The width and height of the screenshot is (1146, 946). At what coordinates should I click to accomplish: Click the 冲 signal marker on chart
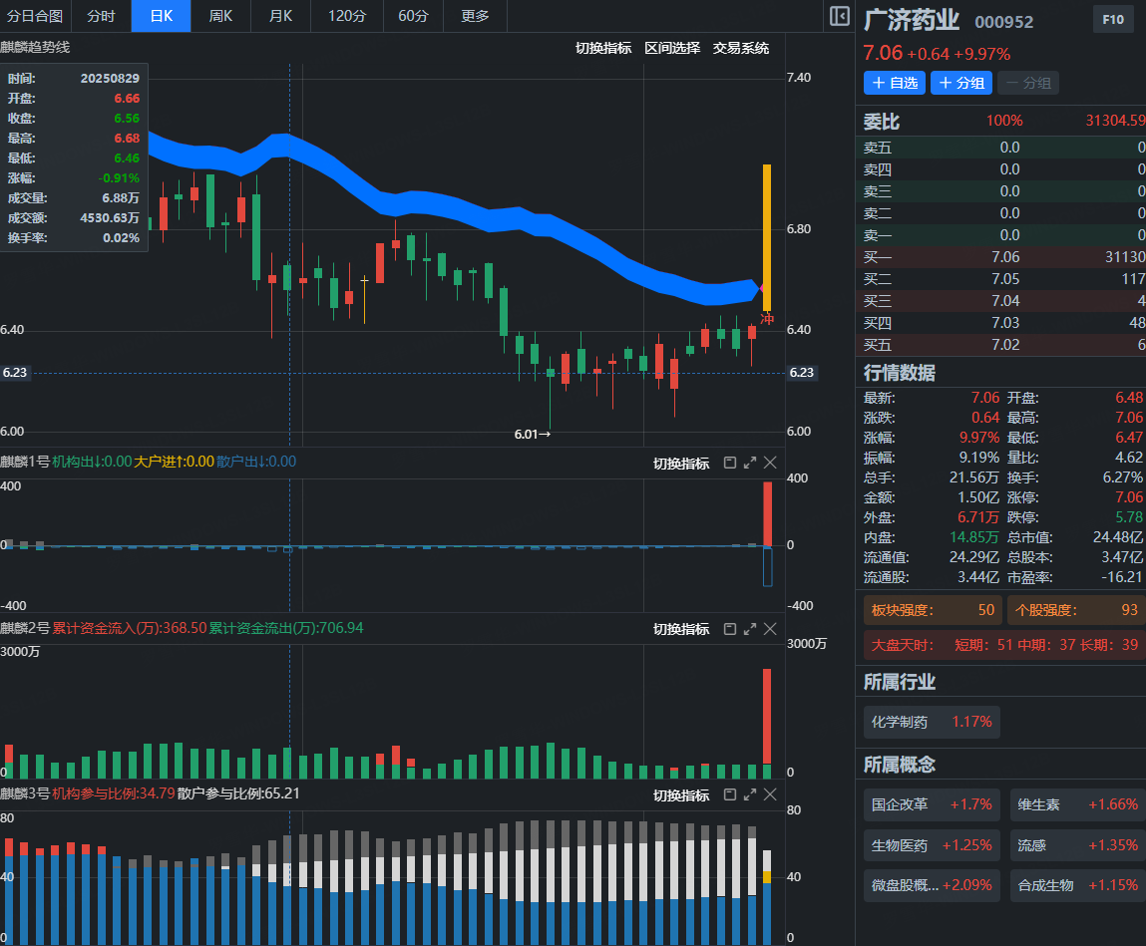(x=767, y=320)
